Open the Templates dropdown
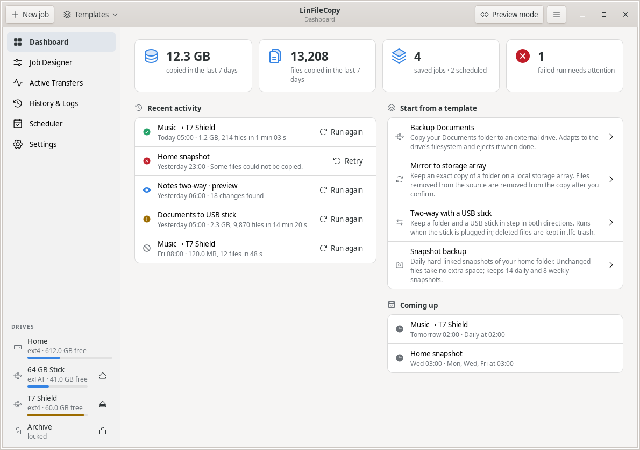 click(90, 15)
